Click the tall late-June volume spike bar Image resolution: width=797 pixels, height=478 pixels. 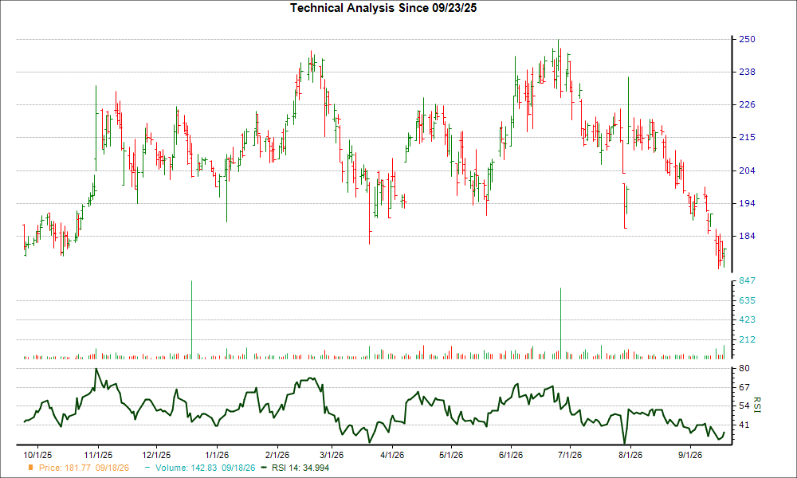[x=560, y=323]
